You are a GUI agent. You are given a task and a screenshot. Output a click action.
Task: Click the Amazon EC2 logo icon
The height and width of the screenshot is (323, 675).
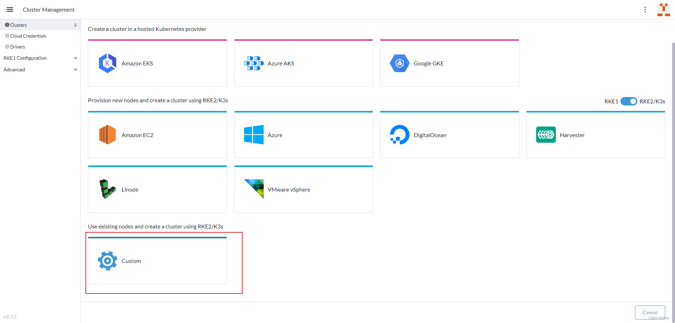click(x=108, y=135)
